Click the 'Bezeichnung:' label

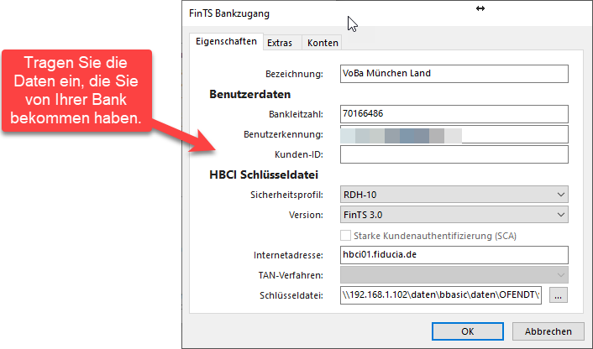coord(294,74)
